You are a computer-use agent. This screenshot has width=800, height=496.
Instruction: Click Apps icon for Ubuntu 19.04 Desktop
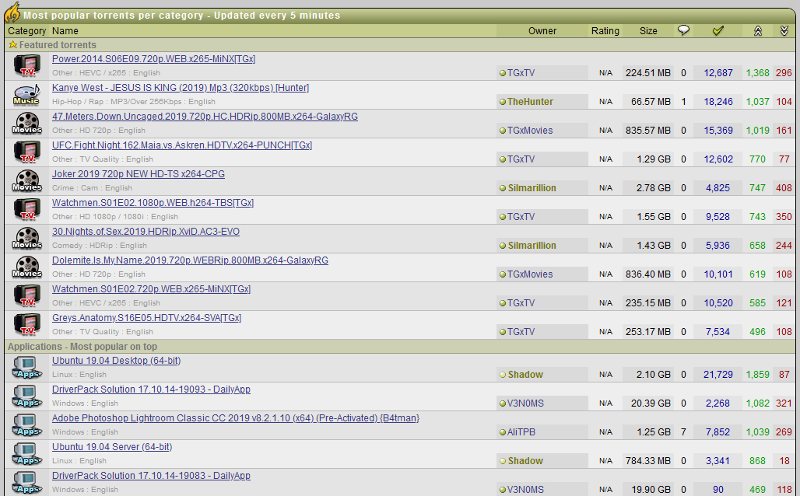tap(26, 368)
